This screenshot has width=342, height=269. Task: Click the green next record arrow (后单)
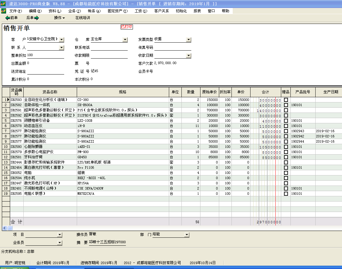pos(37,18)
